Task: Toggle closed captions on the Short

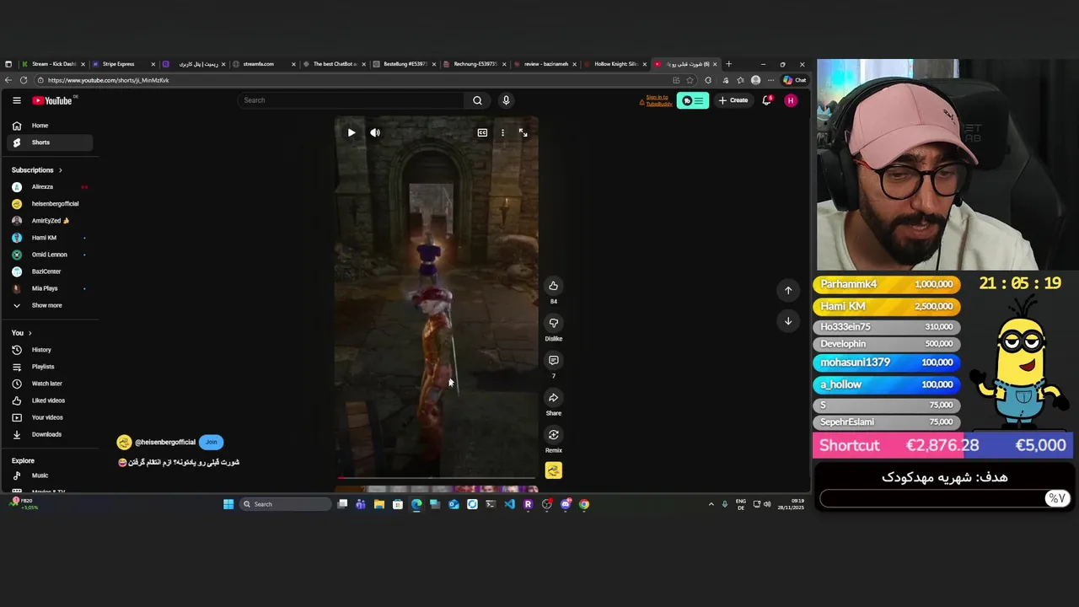Action: [482, 132]
